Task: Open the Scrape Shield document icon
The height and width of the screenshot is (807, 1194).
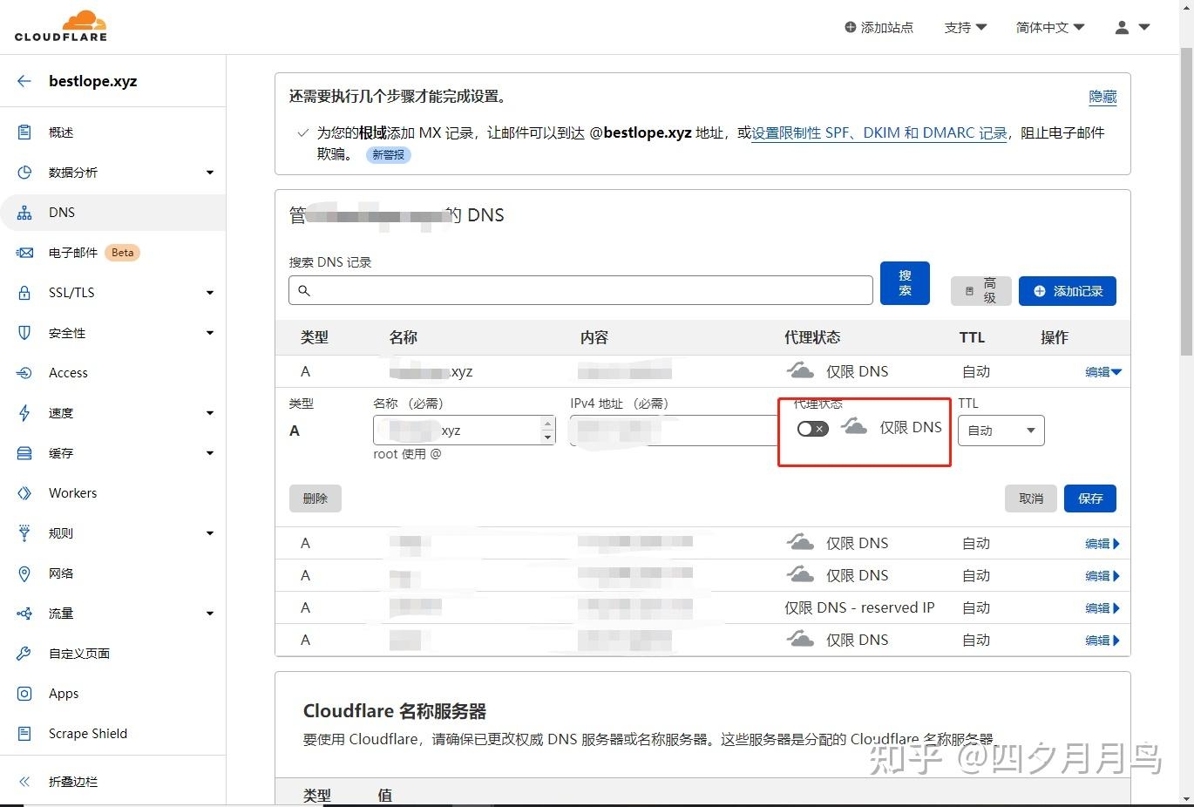Action: coord(24,734)
